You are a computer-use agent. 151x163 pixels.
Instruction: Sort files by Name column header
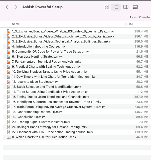pyautogui.click(x=16, y=24)
